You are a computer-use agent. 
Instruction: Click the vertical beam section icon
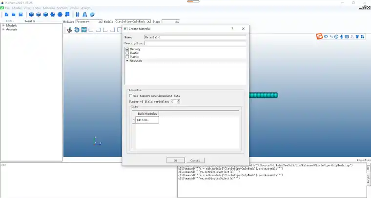click(x=77, y=15)
